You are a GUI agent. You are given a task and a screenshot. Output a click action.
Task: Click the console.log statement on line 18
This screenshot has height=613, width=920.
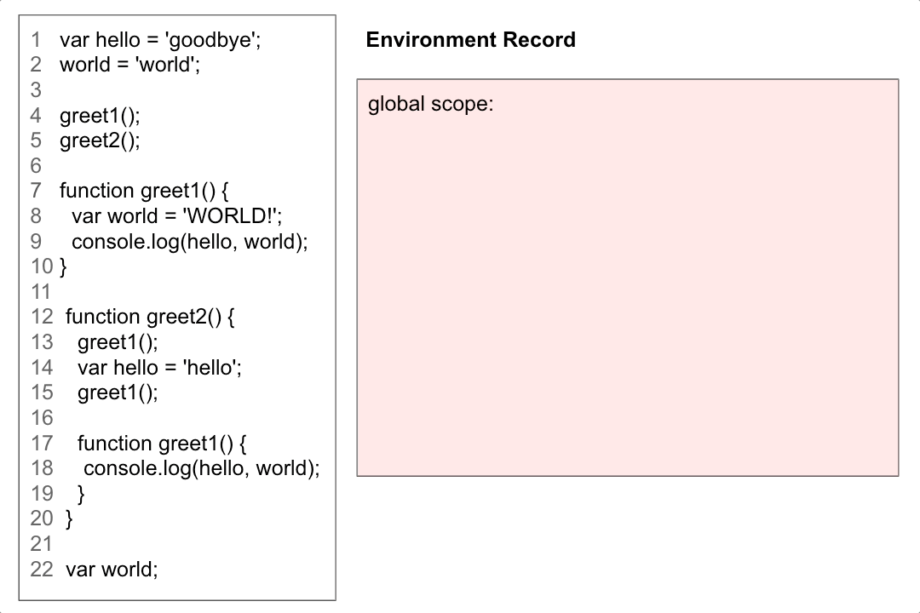click(201, 468)
